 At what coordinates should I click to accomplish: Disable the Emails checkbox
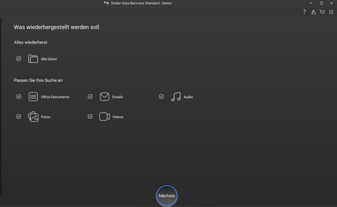pos(90,97)
